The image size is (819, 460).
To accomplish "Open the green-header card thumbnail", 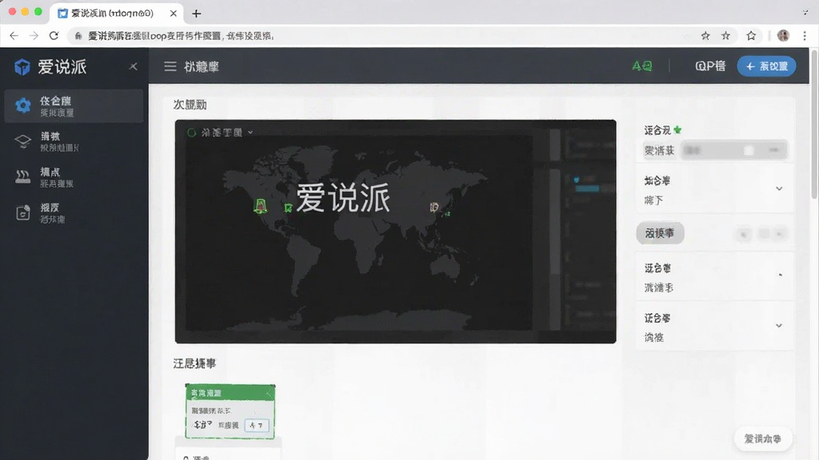I will click(230, 411).
